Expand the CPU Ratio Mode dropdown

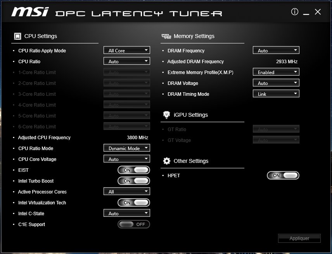(x=126, y=148)
